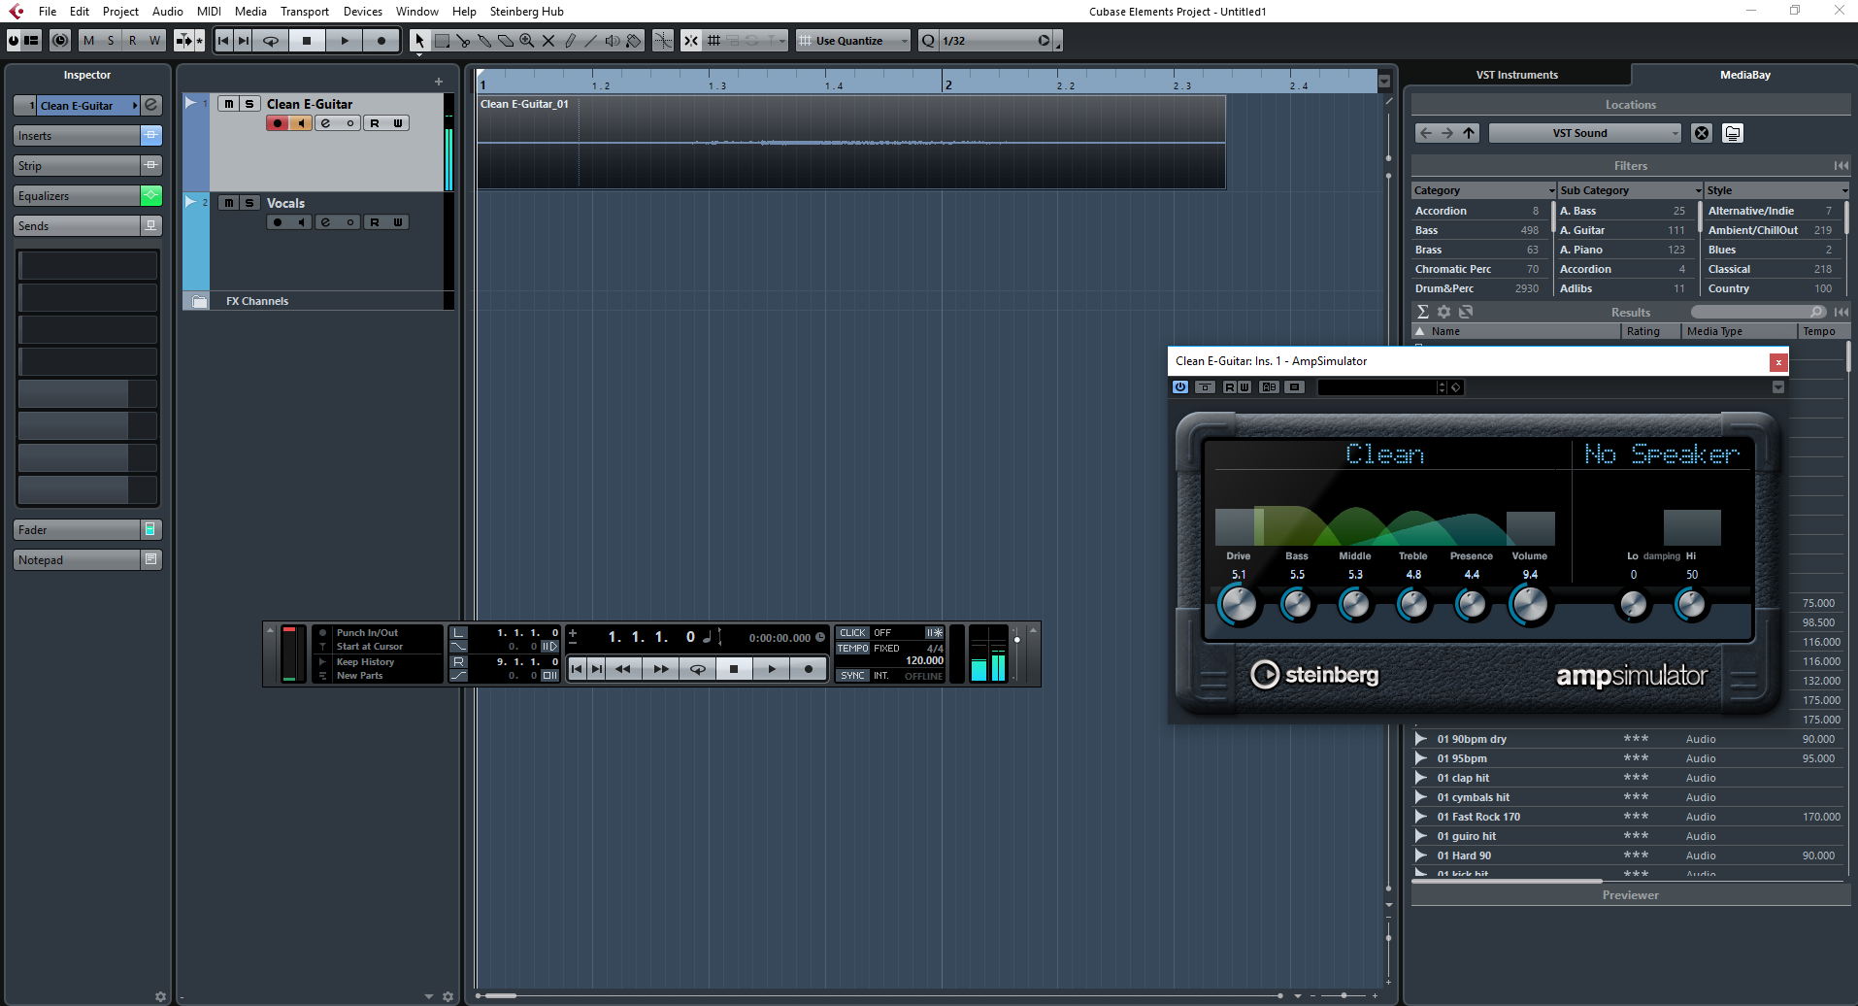Viewport: 1858px width, 1006px height.
Task: Click the No Speaker cabinet name
Action: (x=1662, y=454)
